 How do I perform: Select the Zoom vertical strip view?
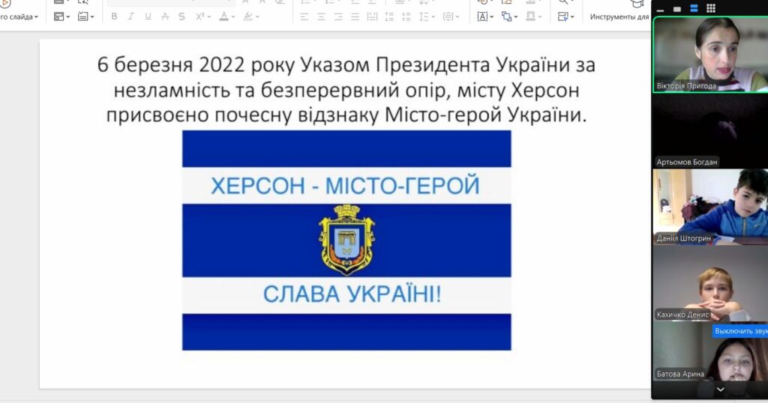pos(694,8)
